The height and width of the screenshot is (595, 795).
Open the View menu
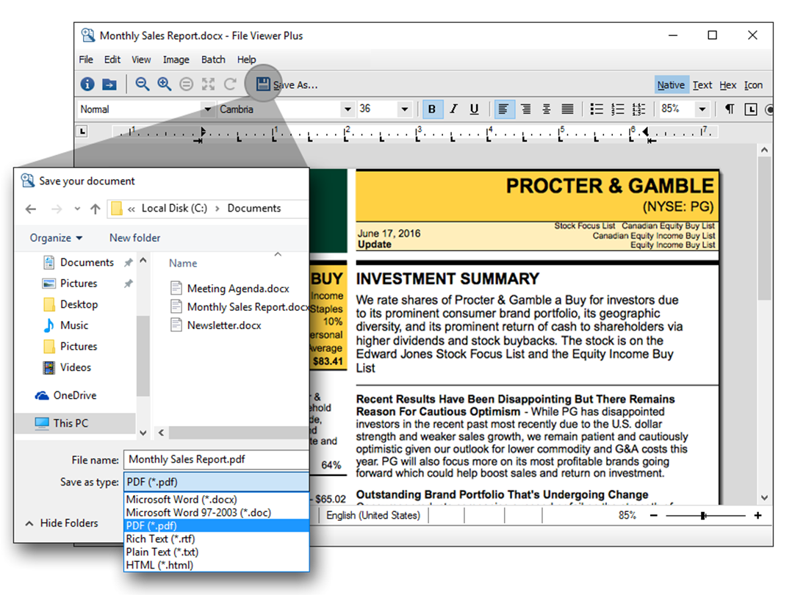[x=141, y=59]
